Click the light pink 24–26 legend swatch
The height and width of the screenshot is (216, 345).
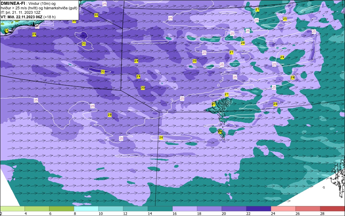pos(283,209)
